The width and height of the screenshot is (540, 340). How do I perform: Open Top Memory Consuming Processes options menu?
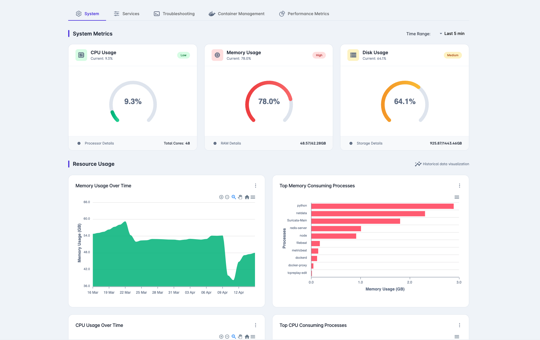(x=460, y=186)
